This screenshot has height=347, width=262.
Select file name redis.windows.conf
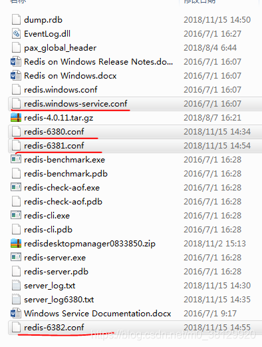[61, 90]
